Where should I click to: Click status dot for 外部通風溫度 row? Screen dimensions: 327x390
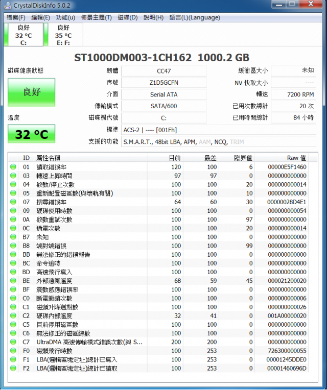pyautogui.click(x=13, y=281)
